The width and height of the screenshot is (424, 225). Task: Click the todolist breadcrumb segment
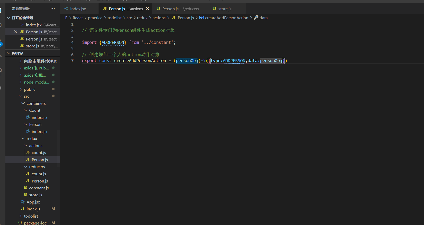pyautogui.click(x=114, y=18)
